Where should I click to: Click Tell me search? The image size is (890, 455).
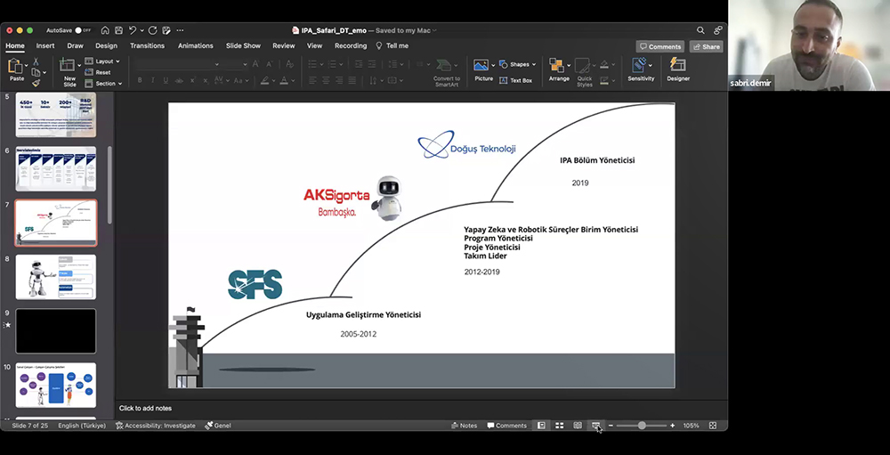pos(392,46)
